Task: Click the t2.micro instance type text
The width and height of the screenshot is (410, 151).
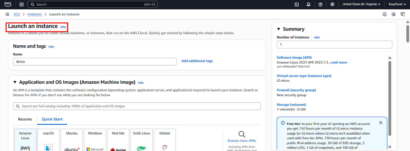Action: click(283, 81)
